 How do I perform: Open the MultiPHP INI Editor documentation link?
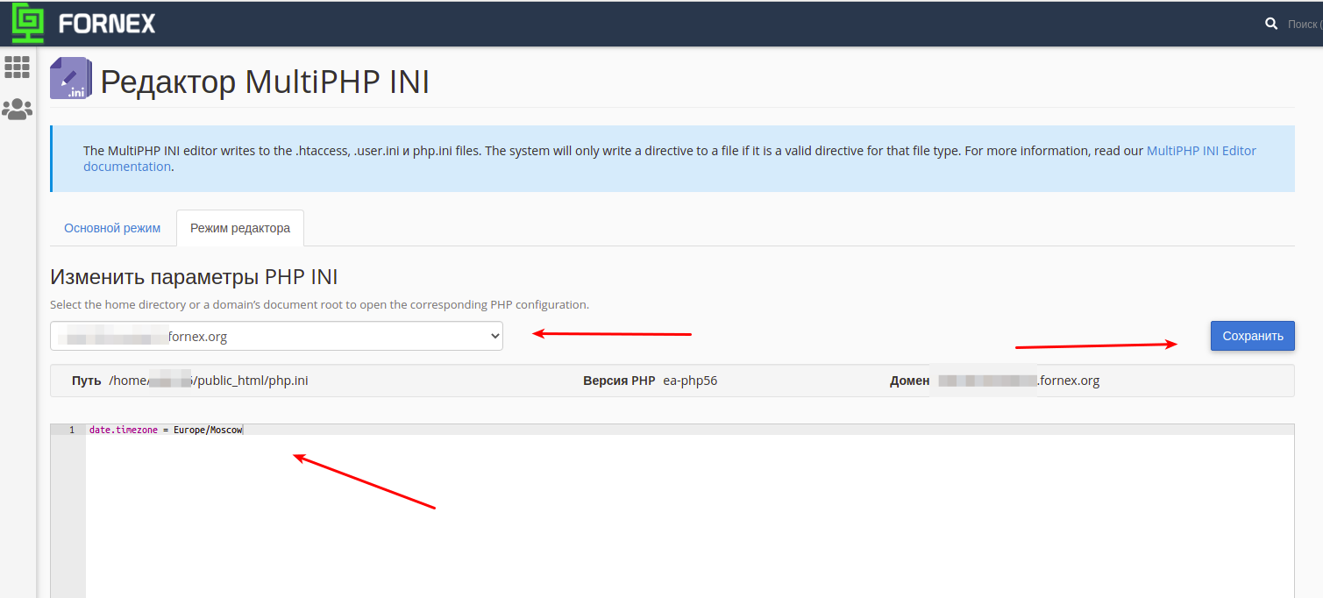pos(670,159)
